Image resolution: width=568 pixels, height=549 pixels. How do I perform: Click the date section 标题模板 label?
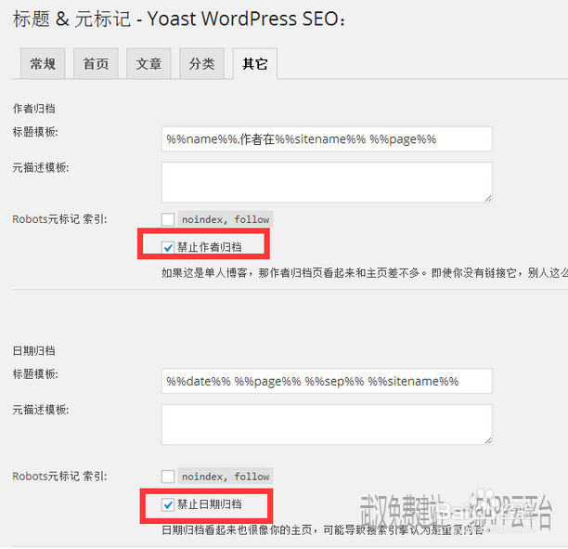point(35,374)
